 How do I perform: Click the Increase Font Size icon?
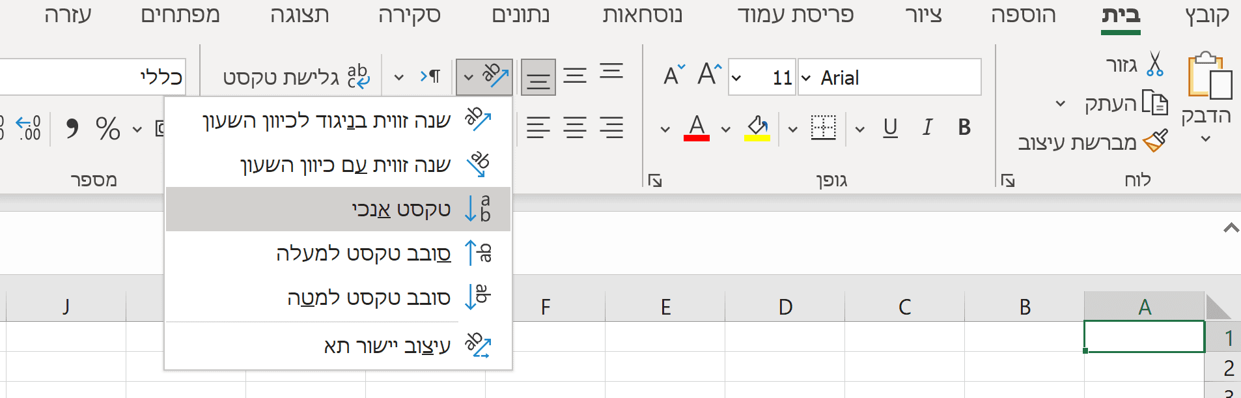pos(709,75)
